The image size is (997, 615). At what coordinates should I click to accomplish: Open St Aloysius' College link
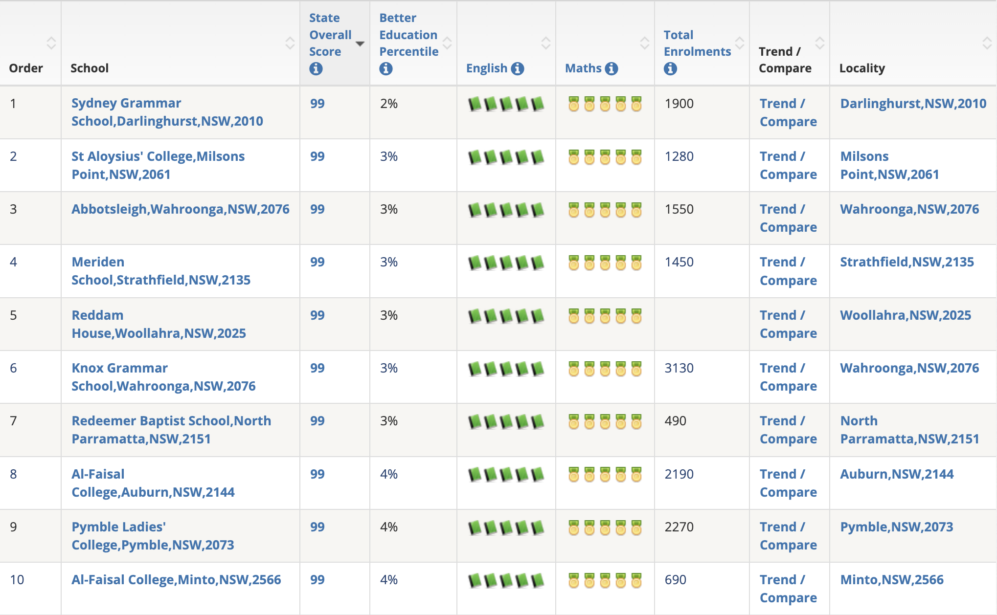pos(158,165)
